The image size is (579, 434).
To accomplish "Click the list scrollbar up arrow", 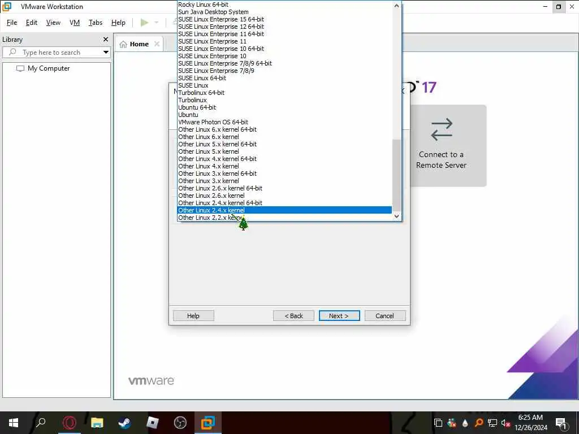I will (396, 6).
